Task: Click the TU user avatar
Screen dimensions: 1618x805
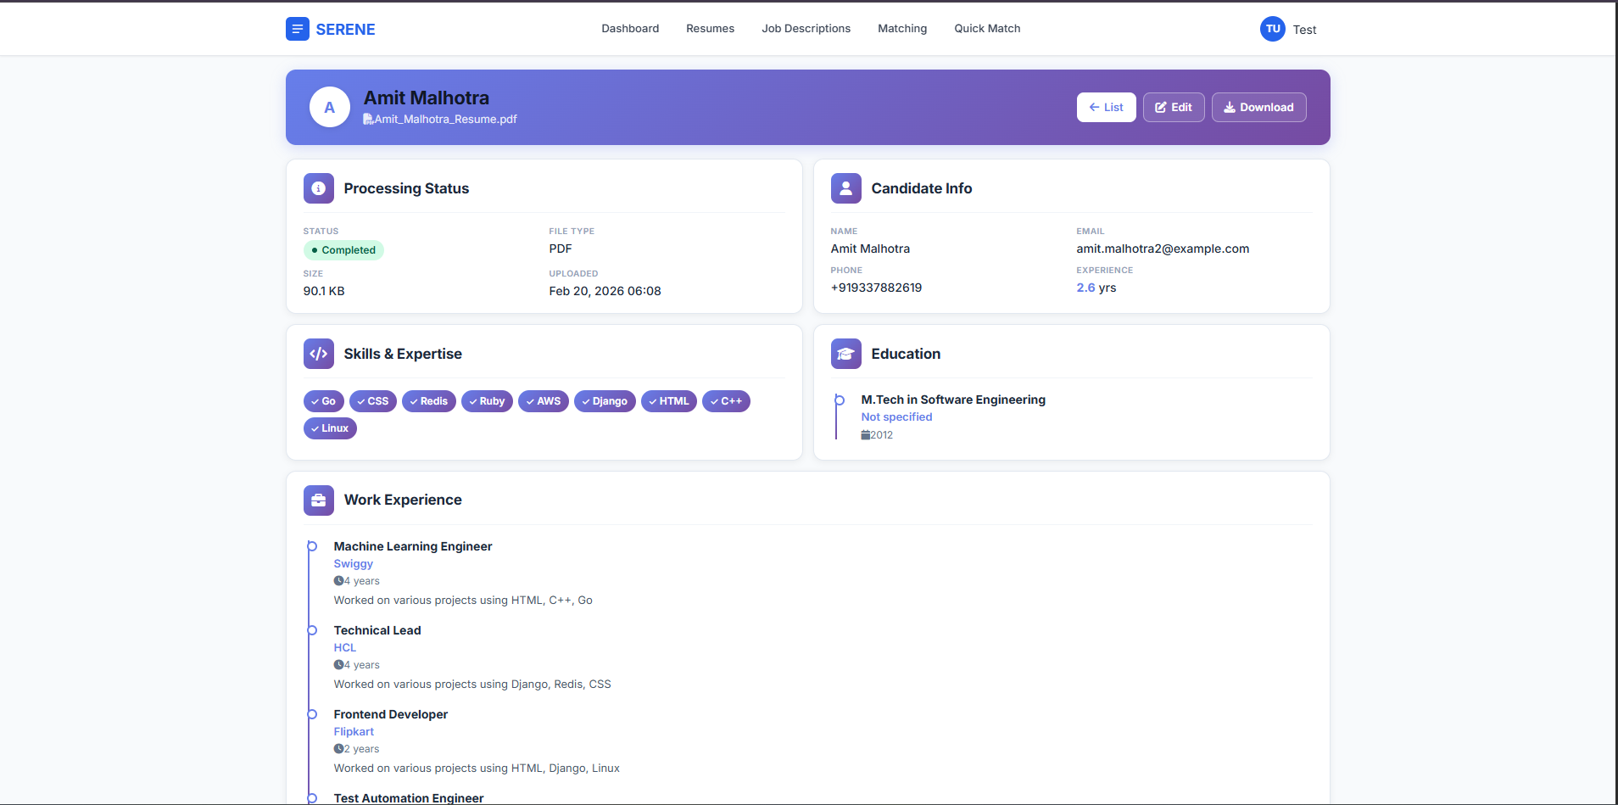Action: point(1272,29)
